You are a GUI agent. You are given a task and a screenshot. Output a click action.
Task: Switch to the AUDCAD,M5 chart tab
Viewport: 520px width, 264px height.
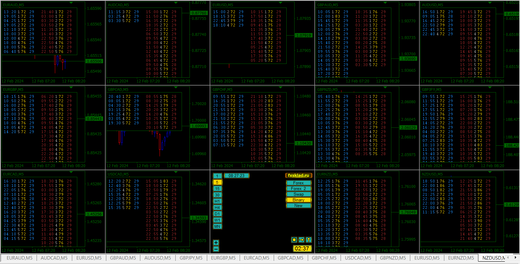click(x=54, y=258)
